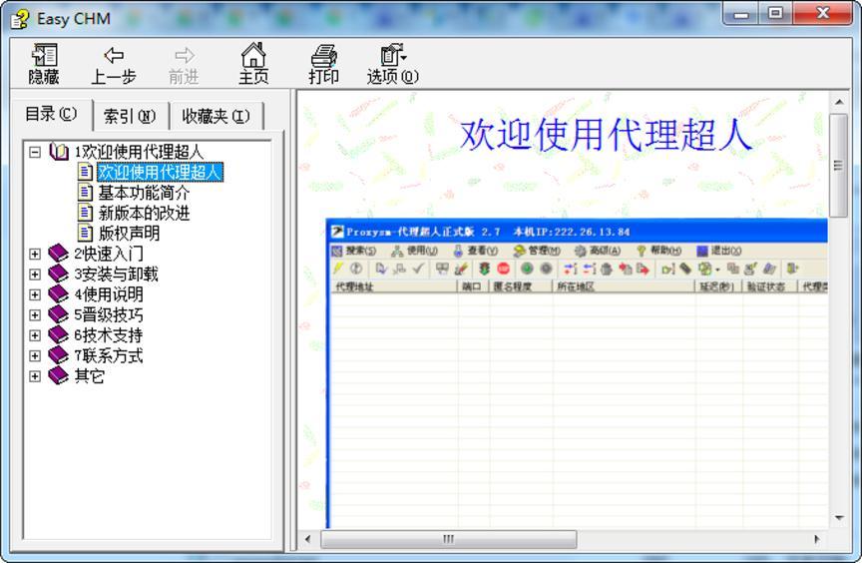Expand the 3安装与卸载 chapter
862x563 pixels.
(35, 274)
